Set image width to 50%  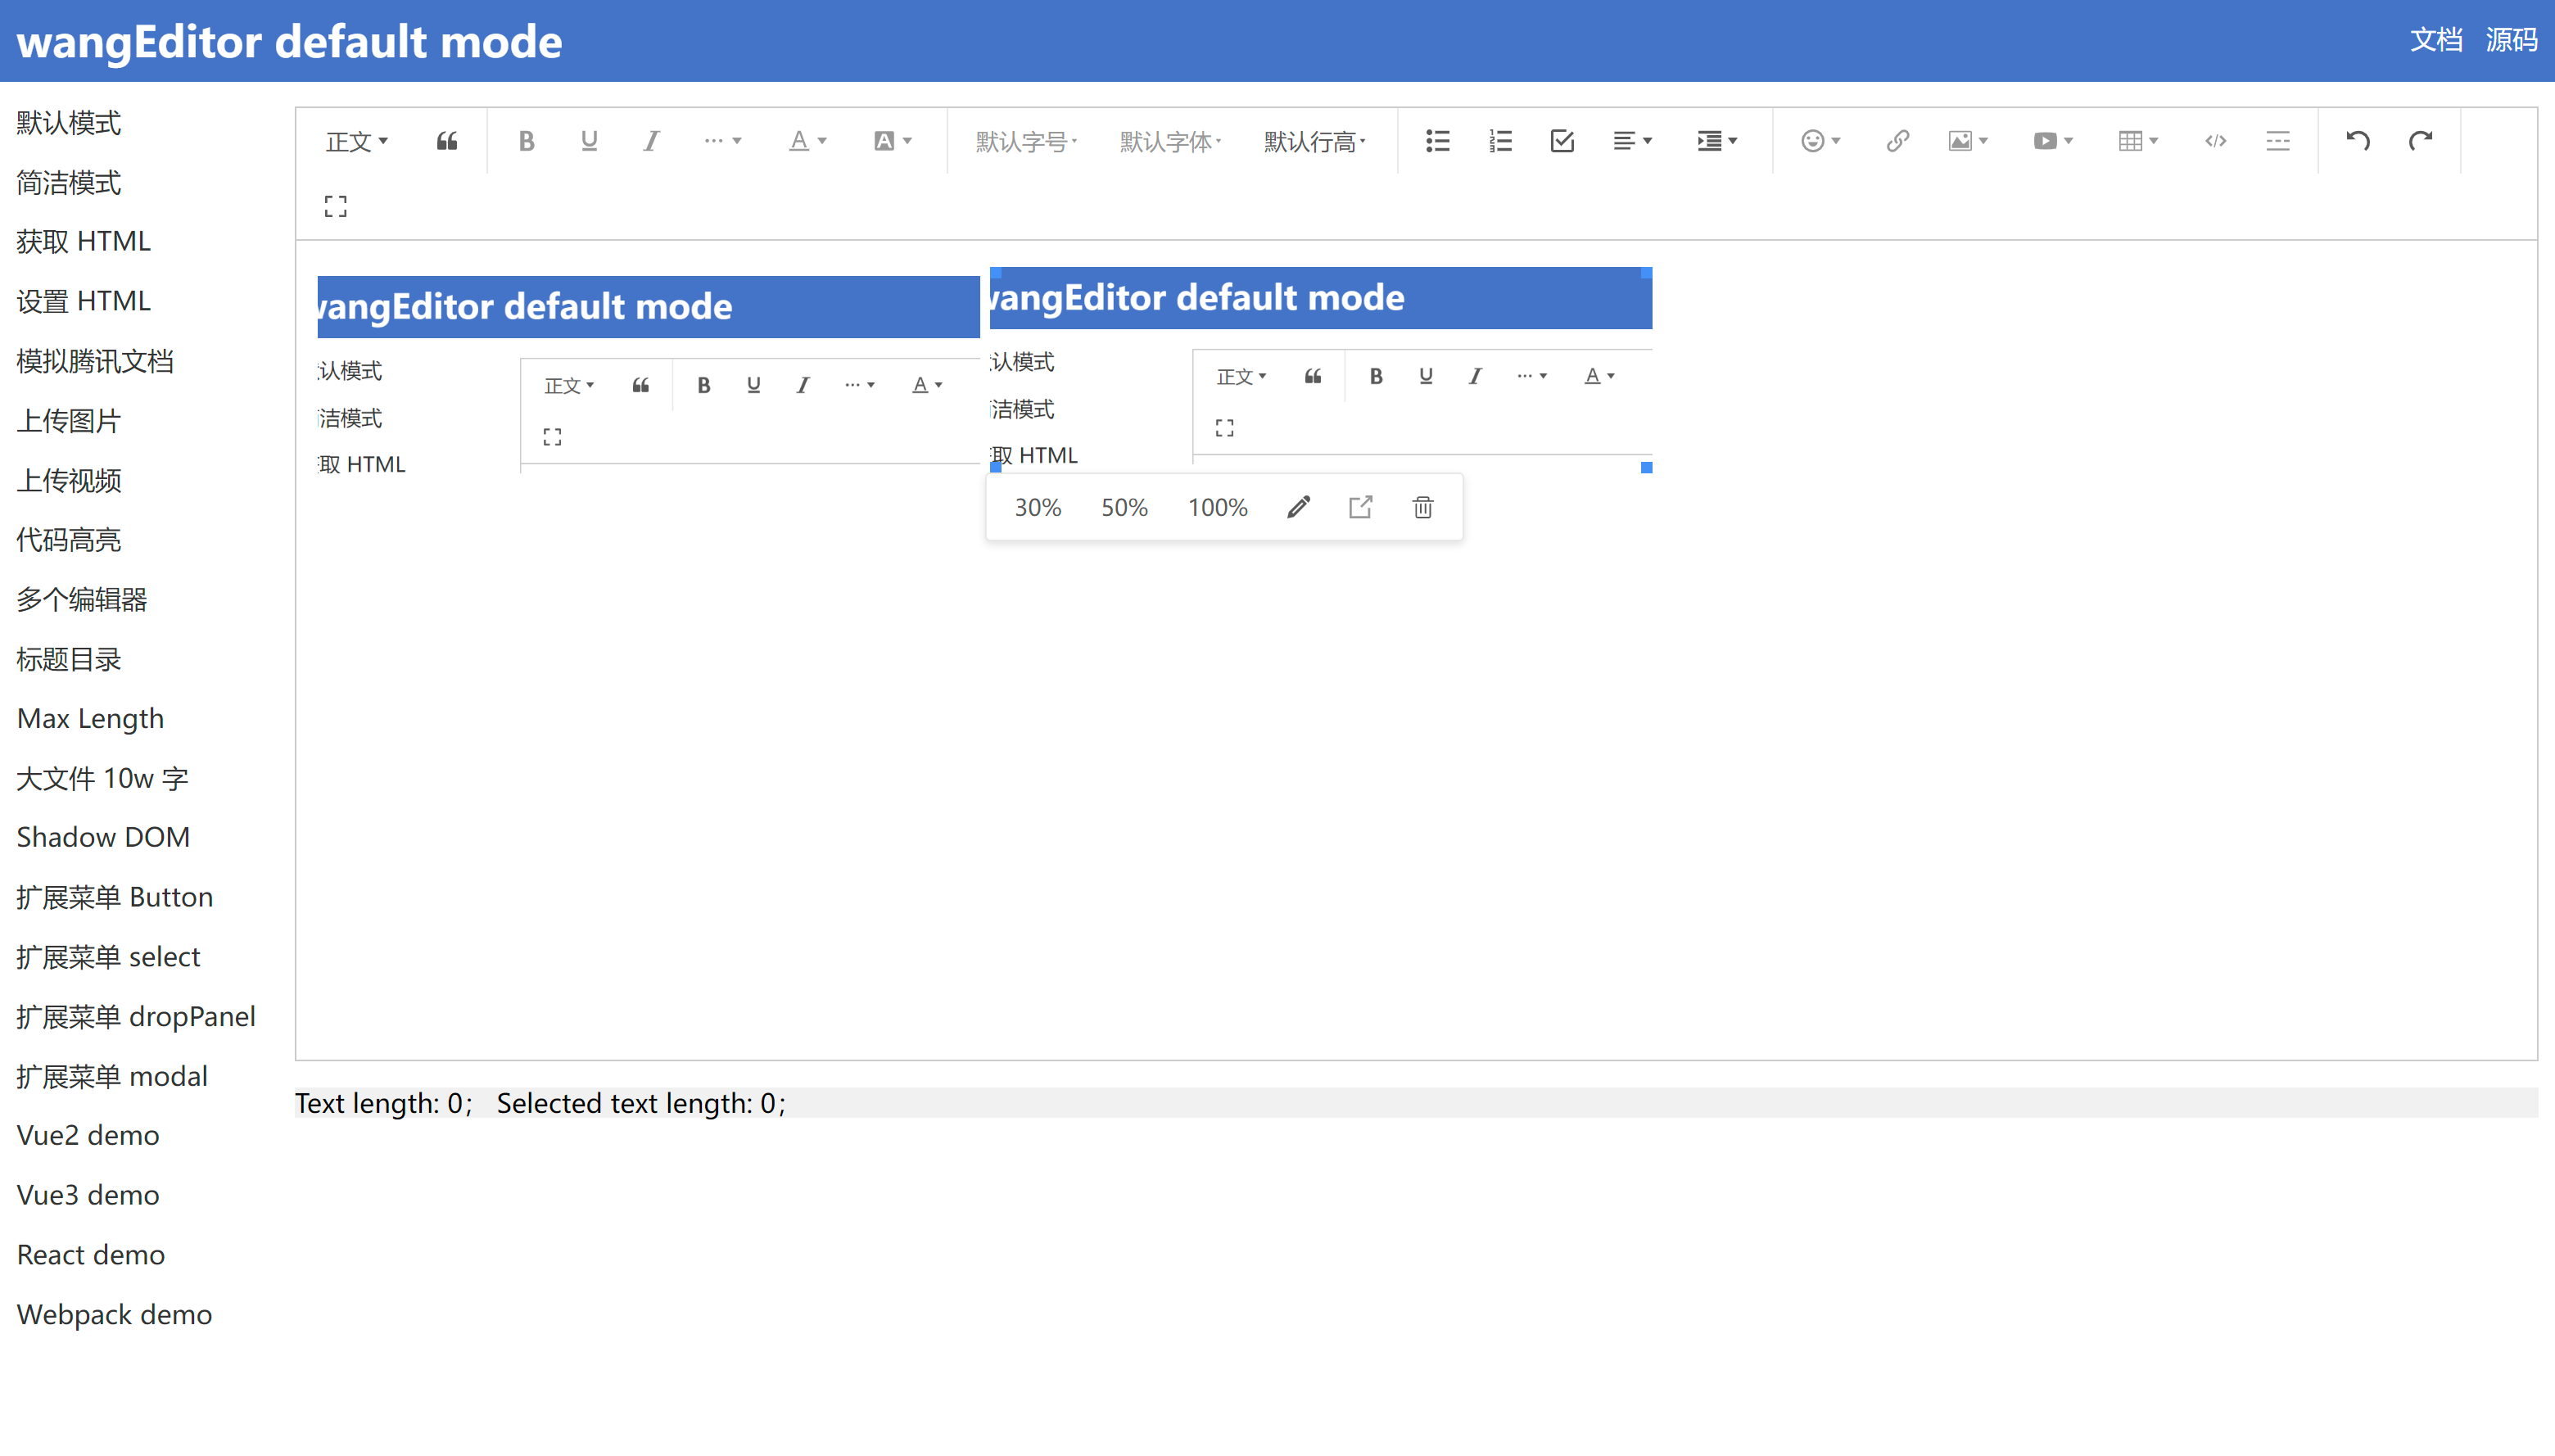coord(1124,507)
